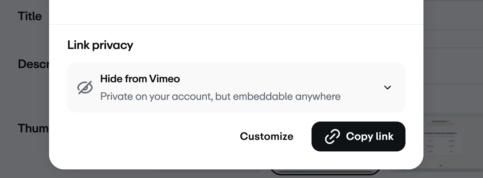Click the Link privacy heading
The height and width of the screenshot is (178, 483).
(100, 45)
